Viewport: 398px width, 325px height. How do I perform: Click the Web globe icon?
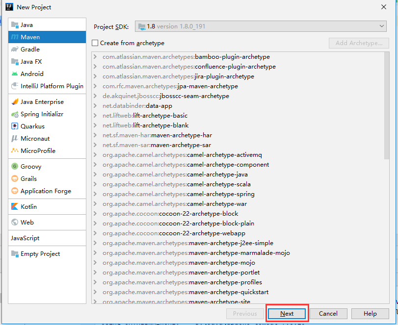[15, 223]
